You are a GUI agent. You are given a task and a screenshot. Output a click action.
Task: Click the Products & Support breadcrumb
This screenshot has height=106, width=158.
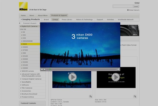click(x=30, y=23)
